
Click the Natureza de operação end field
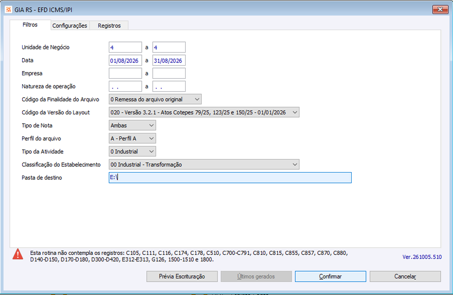(x=169, y=87)
